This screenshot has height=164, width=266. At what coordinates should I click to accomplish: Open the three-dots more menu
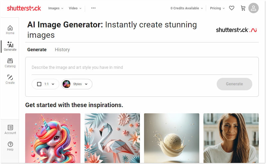[93, 8]
